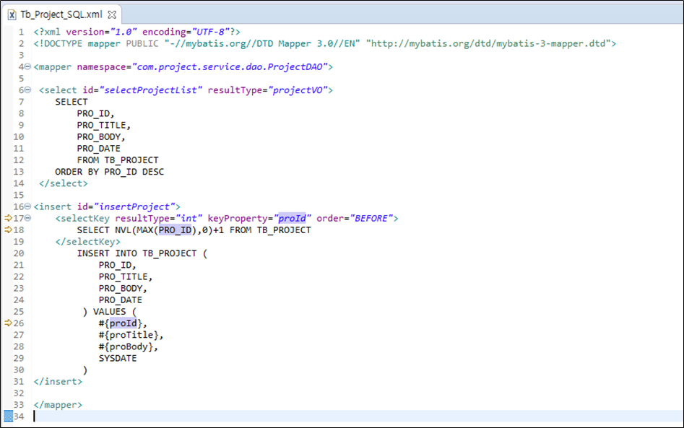Click the arrow marker at line 18
The height and width of the screenshot is (428, 684).
(8, 230)
